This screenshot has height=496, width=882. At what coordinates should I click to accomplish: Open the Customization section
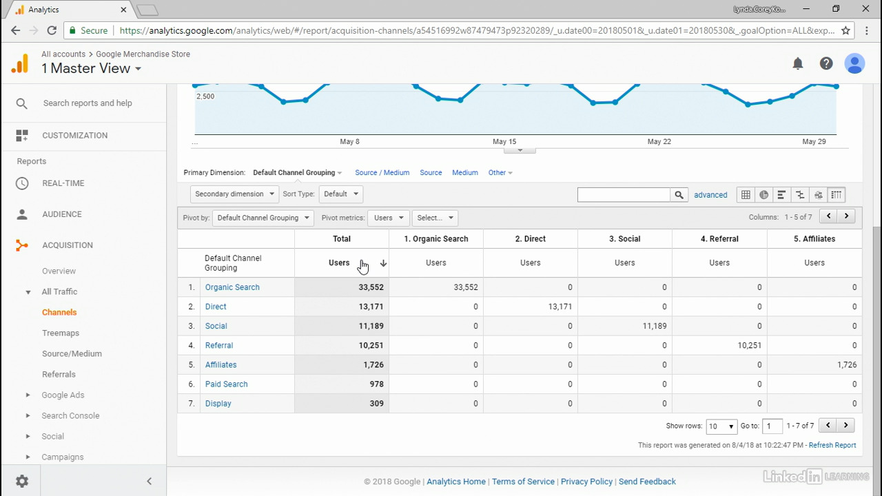coord(74,136)
